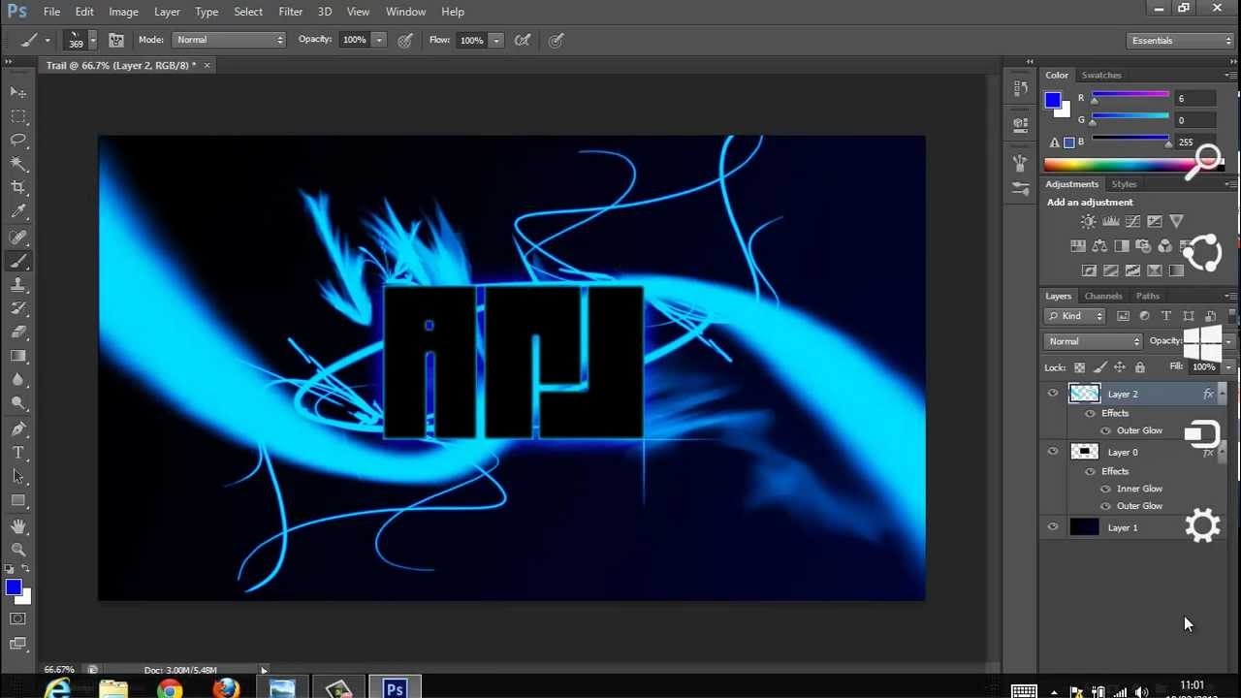Select the Path Selection tool
Viewport: 1241px width, 698px height.
[18, 477]
